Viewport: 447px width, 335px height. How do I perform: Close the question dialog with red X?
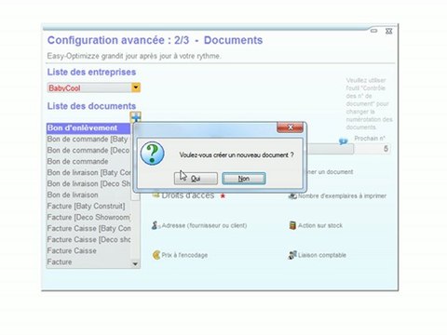(290, 127)
